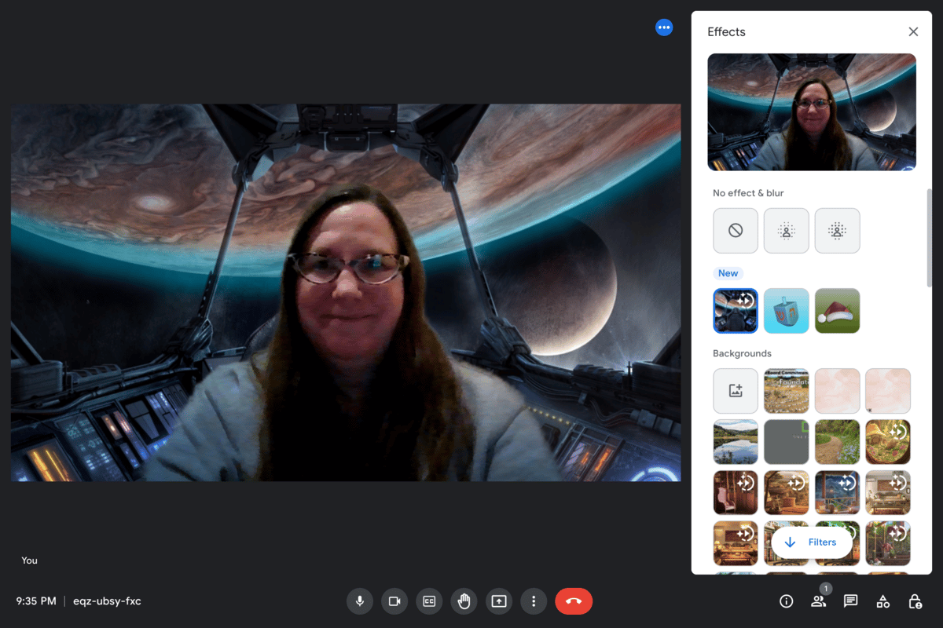Apply the slight background blur
Image resolution: width=943 pixels, height=628 pixels.
(x=787, y=231)
